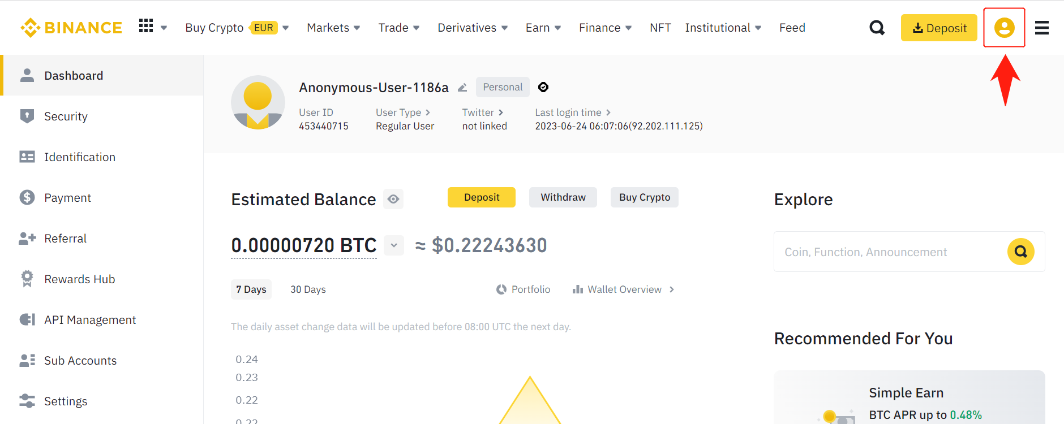Click the Security shield icon
Viewport: 1064px width, 424px height.
pyautogui.click(x=27, y=116)
